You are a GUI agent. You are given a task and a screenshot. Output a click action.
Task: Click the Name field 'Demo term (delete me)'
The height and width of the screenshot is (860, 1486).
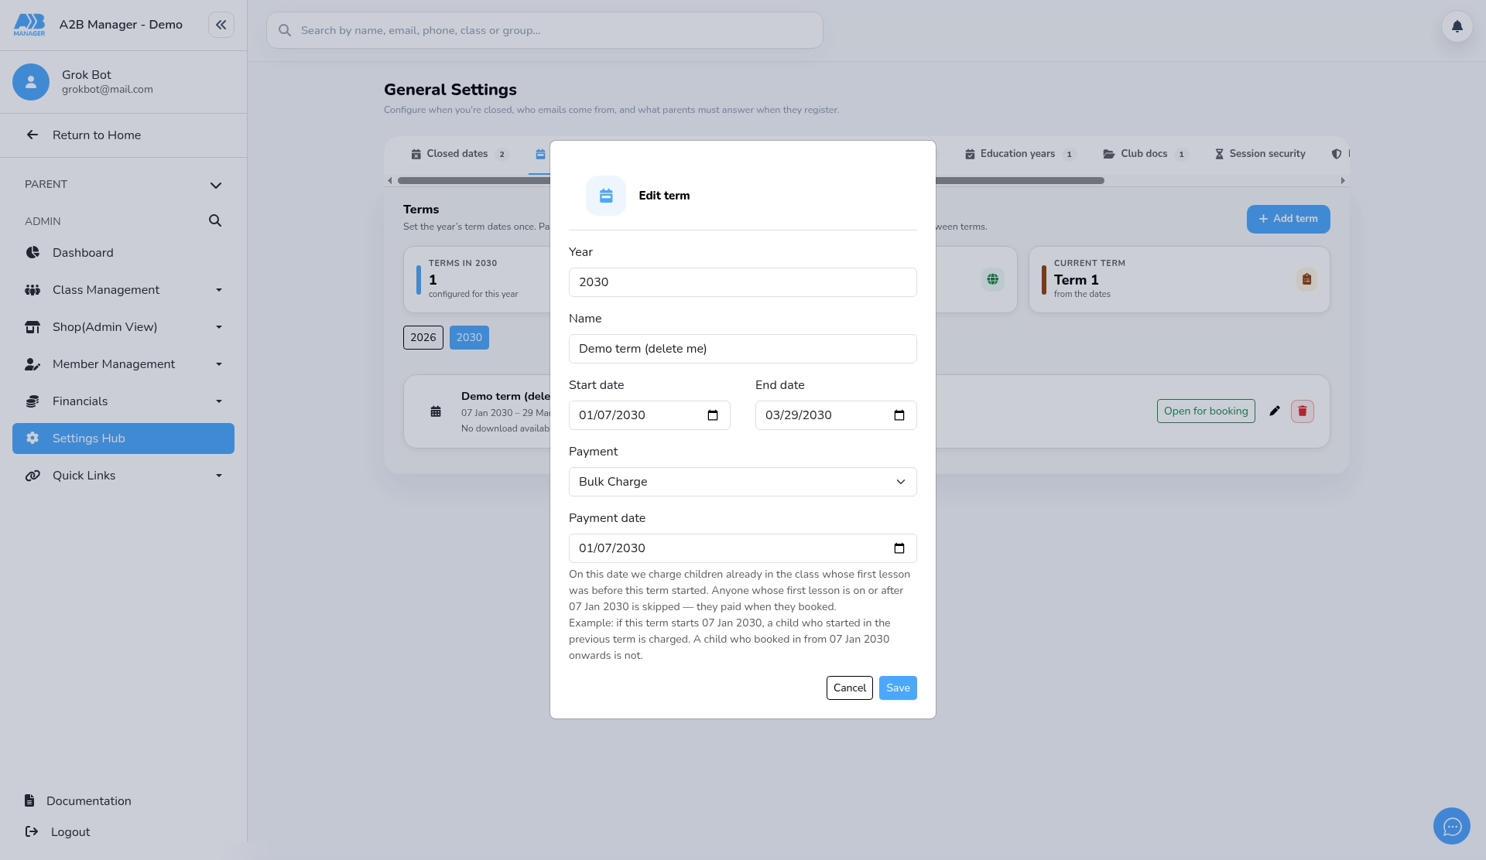click(742, 349)
